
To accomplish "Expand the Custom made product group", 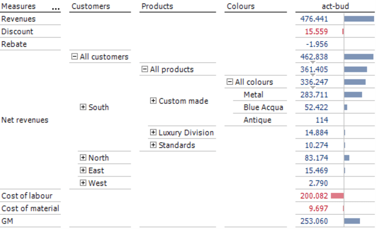I will click(x=153, y=101).
